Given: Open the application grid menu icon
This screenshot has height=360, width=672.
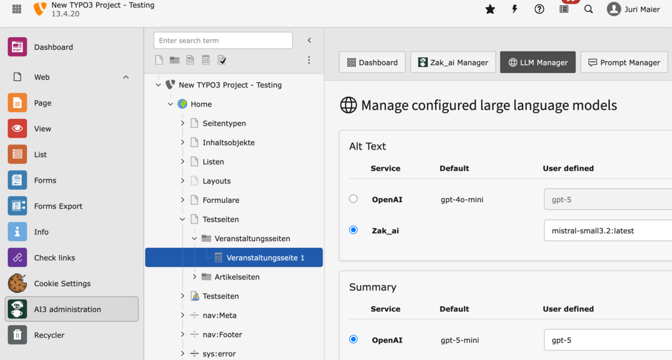Looking at the screenshot, I should coord(17,9).
